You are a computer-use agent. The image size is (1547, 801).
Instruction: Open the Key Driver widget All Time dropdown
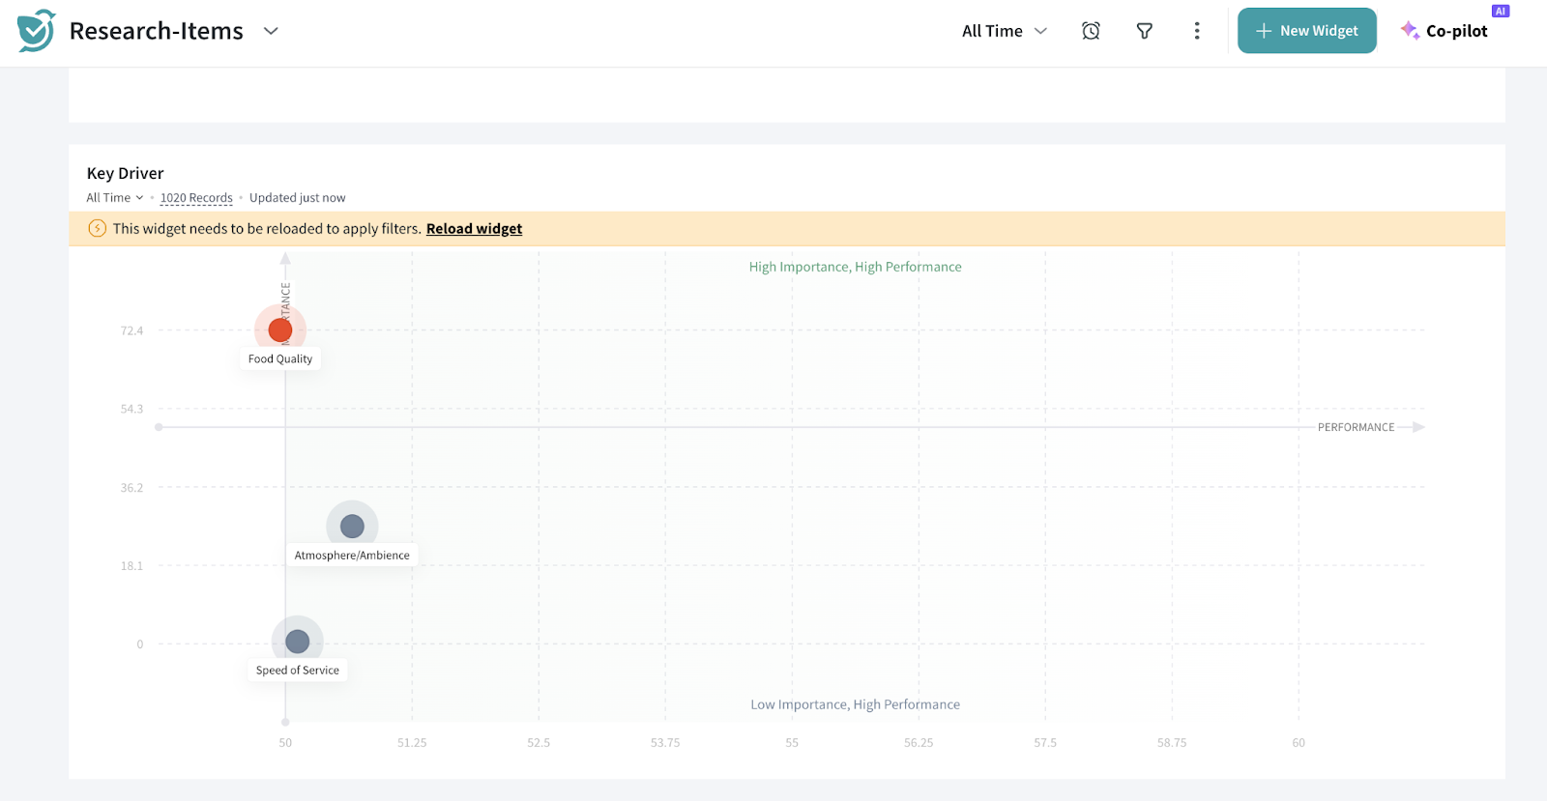point(114,198)
